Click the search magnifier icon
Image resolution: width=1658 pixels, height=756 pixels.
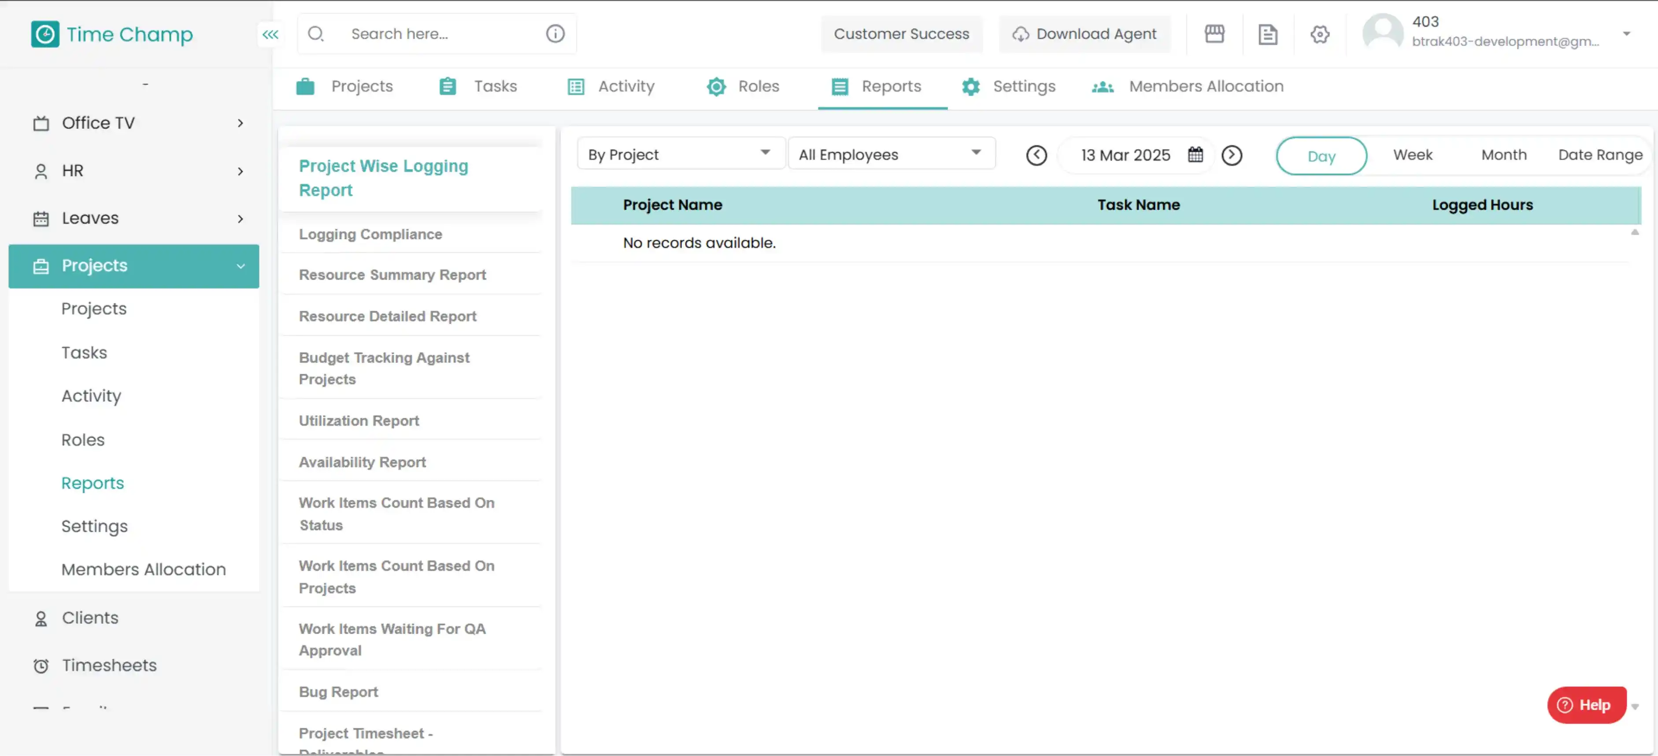(x=315, y=33)
